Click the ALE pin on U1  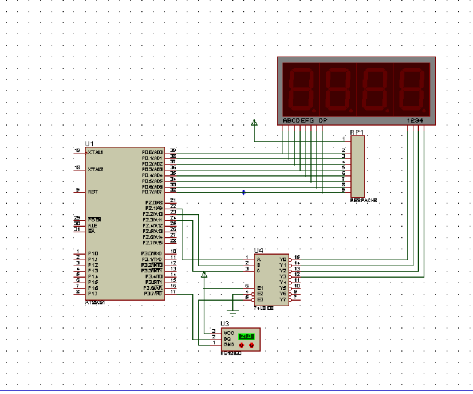93,226
